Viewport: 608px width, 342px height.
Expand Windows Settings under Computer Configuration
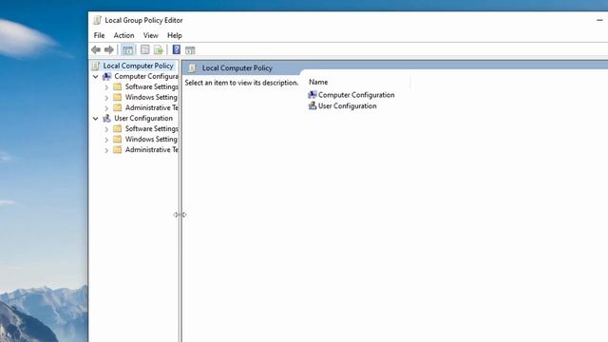tap(106, 98)
